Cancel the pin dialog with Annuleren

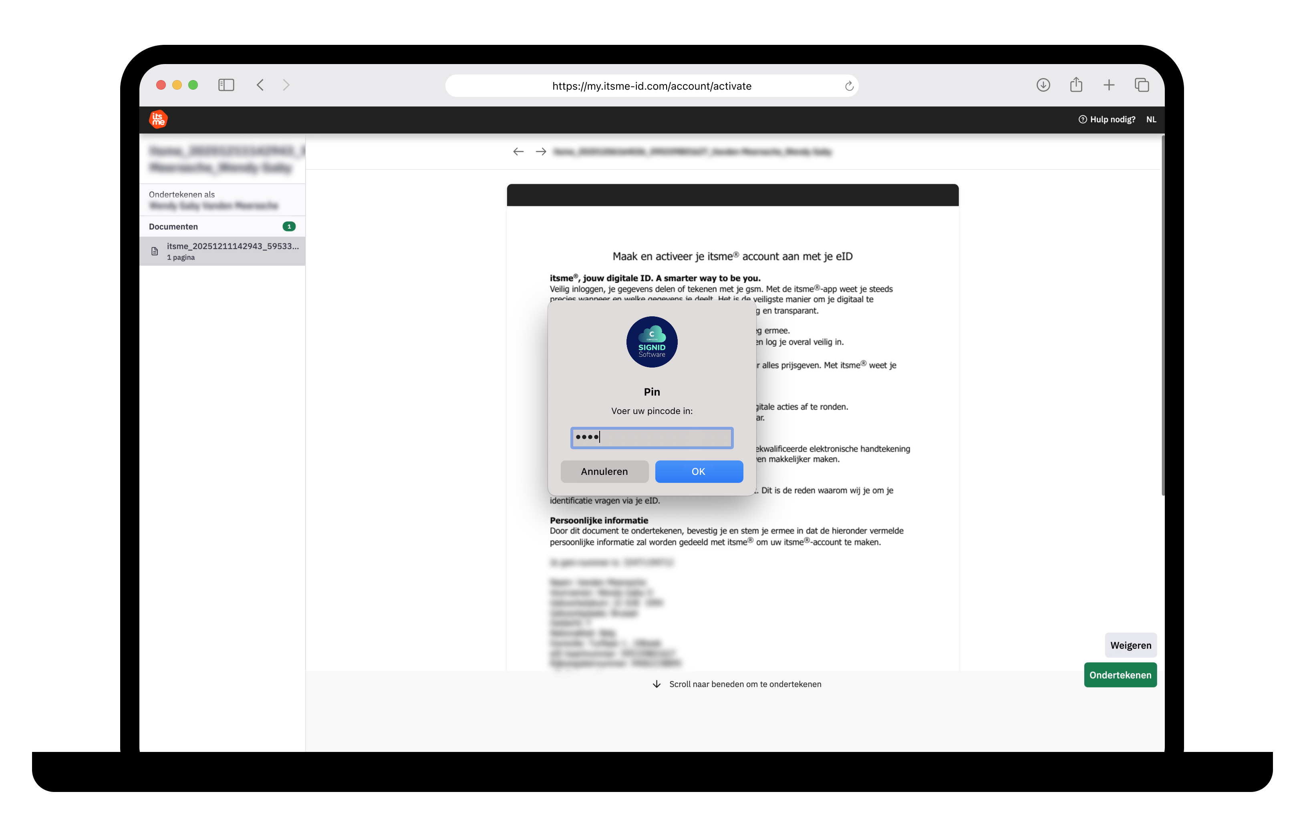(604, 471)
